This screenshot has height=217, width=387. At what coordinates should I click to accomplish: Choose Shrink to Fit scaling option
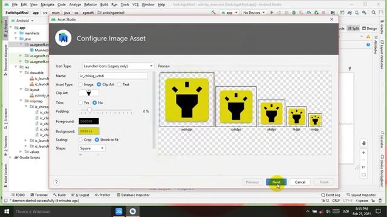point(97,140)
